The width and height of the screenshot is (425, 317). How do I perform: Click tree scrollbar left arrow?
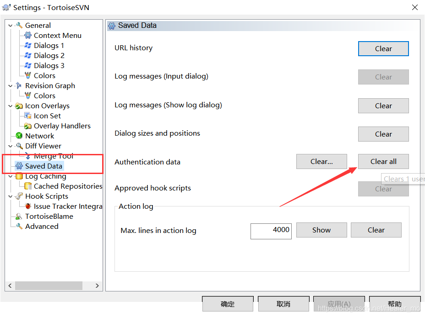10,285
